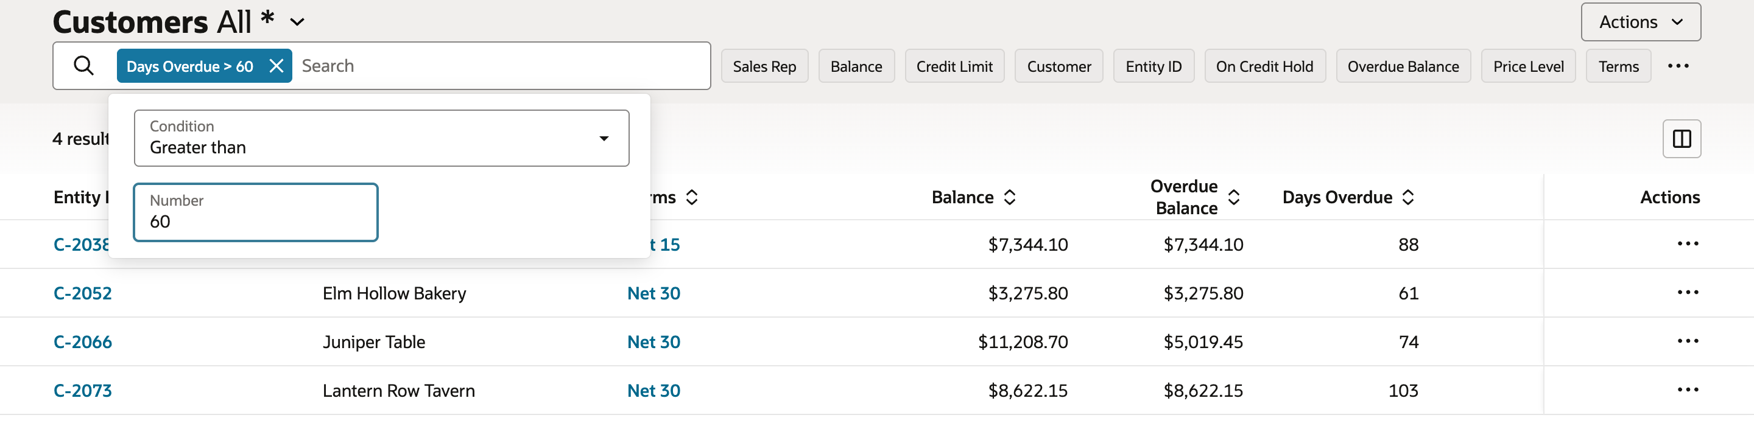The height and width of the screenshot is (426, 1754).
Task: Click the Number input field
Action: (255, 212)
